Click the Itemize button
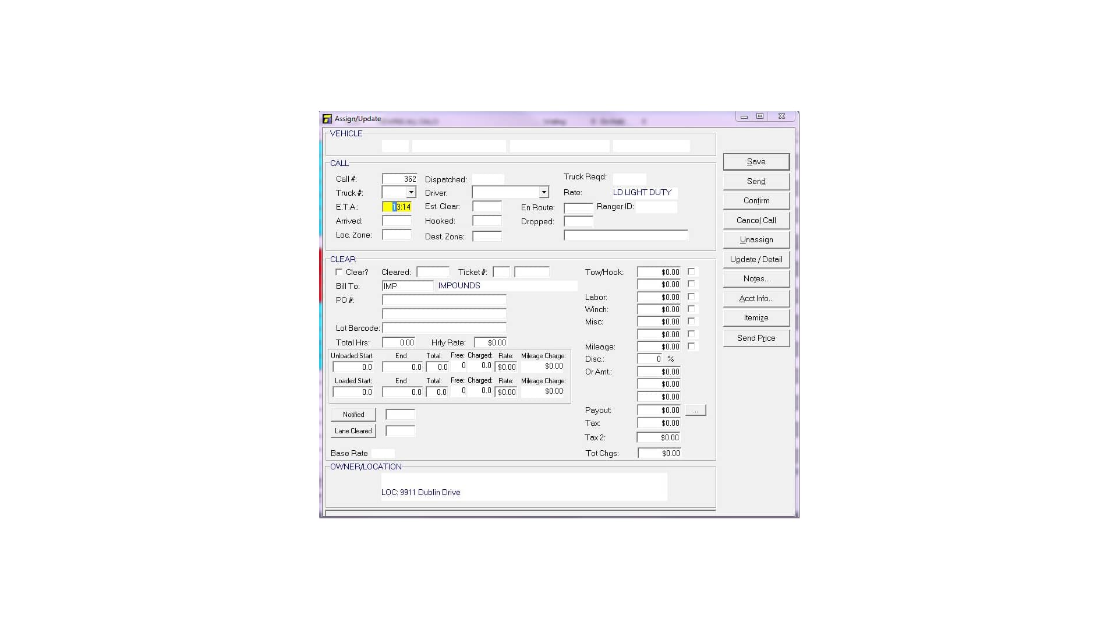This screenshot has height=629, width=1118. point(756,318)
